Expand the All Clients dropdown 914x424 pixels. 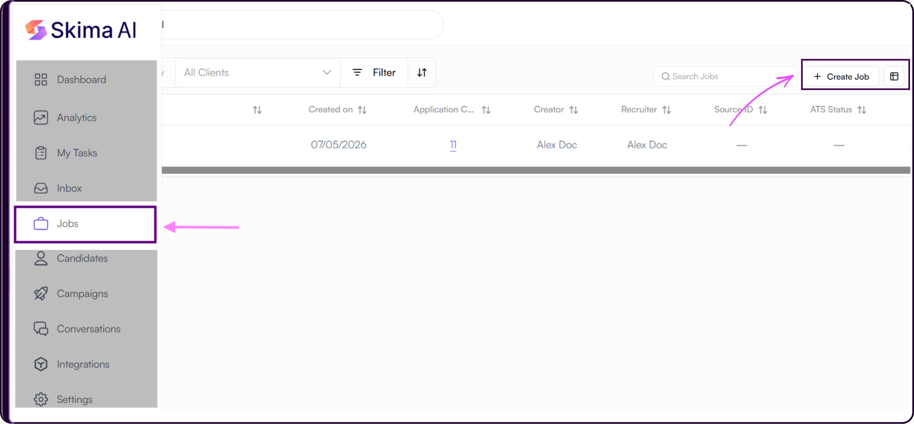(x=258, y=73)
